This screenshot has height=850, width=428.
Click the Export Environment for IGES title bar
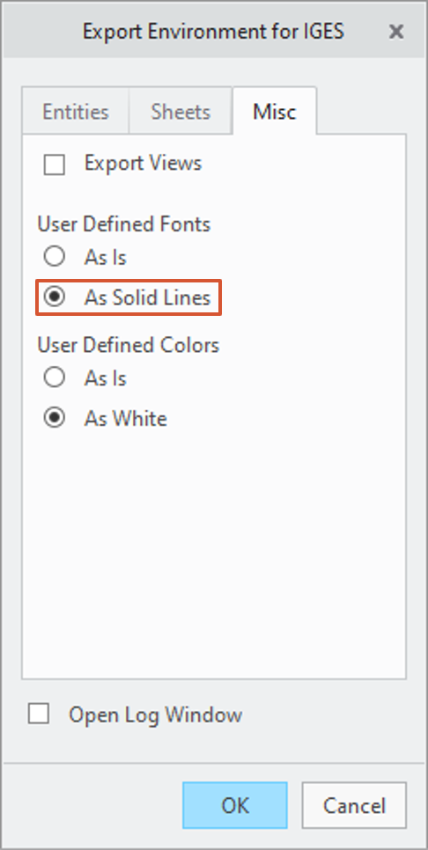click(213, 32)
